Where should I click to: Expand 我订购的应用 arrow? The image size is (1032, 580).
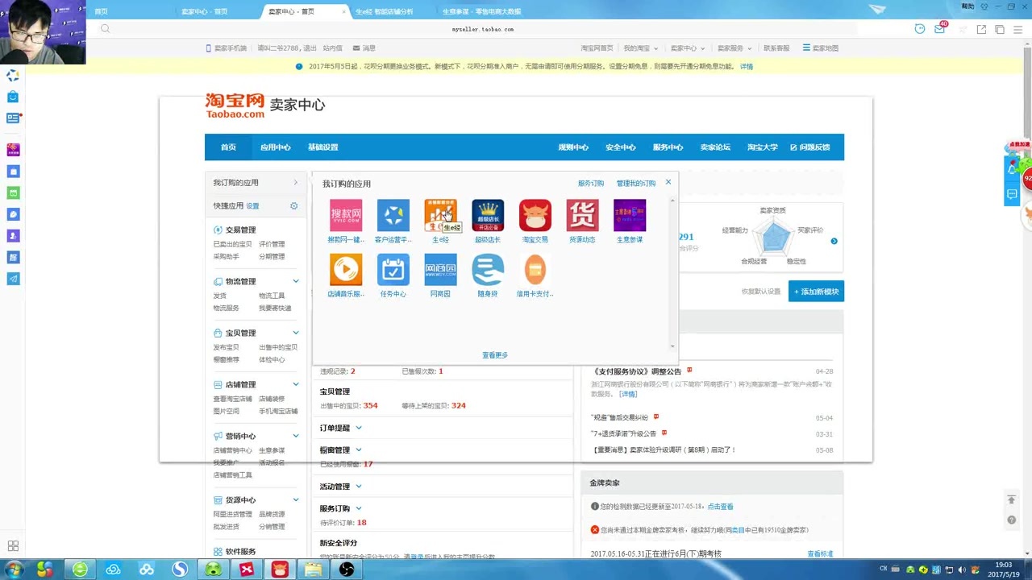click(x=295, y=183)
